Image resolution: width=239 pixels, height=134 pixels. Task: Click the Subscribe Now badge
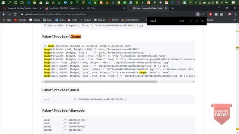(x=221, y=114)
